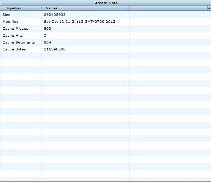The image size is (211, 182).
Task: Select the Cache Segments label
Action: pyautogui.click(x=19, y=42)
